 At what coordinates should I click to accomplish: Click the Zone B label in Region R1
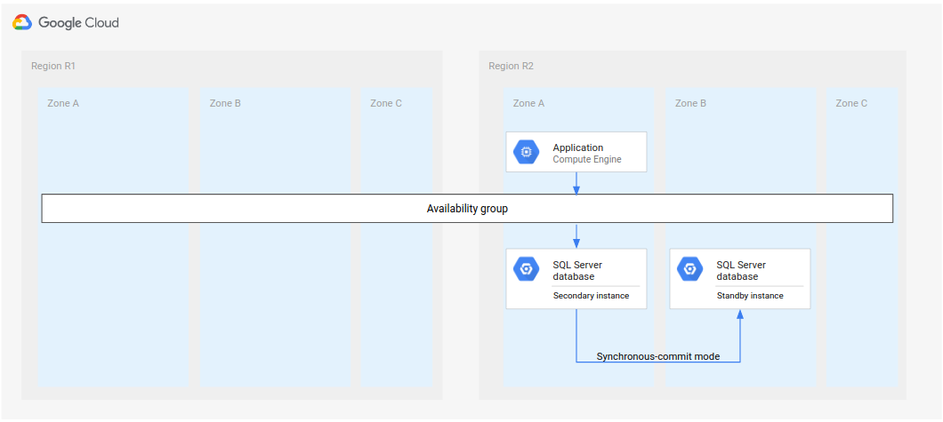coord(225,103)
